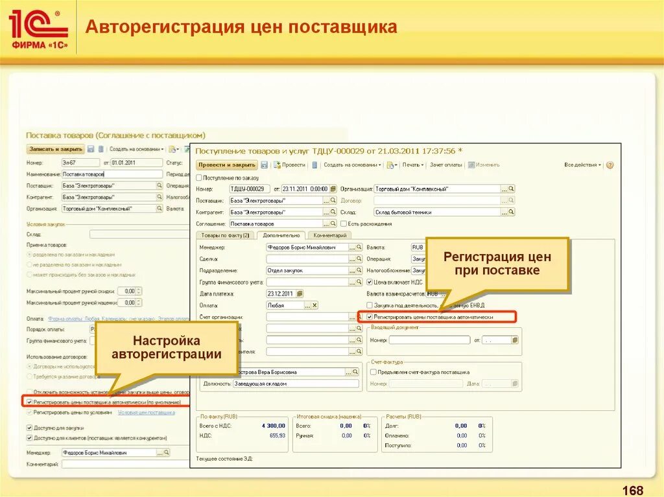
Task: Click search icon of the 'Сделка' field
Action: (x=359, y=259)
